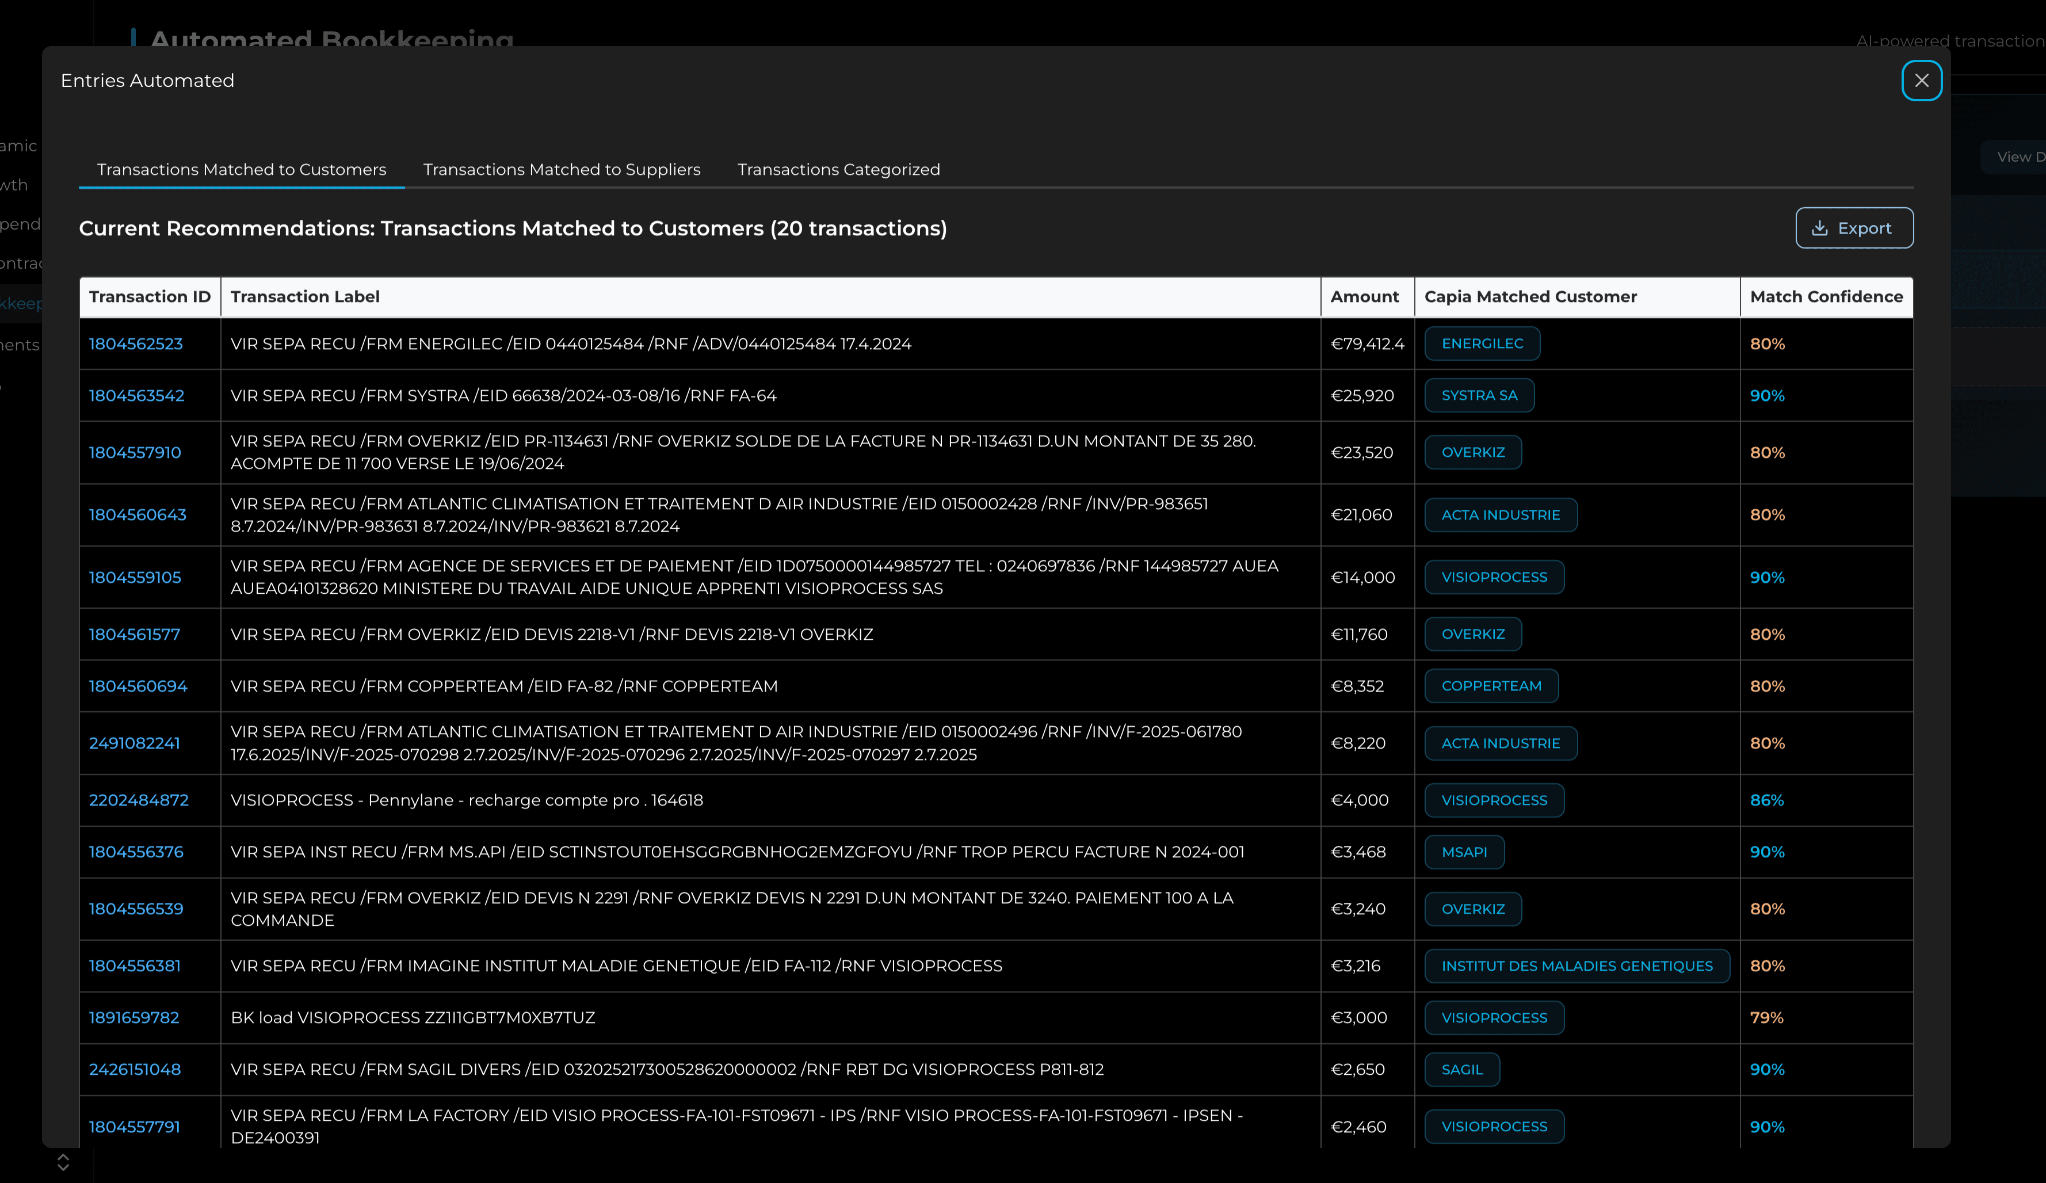Viewport: 2046px width, 1183px height.
Task: Click VISIOPROCESS tag in €3,000 row
Action: [1494, 1017]
